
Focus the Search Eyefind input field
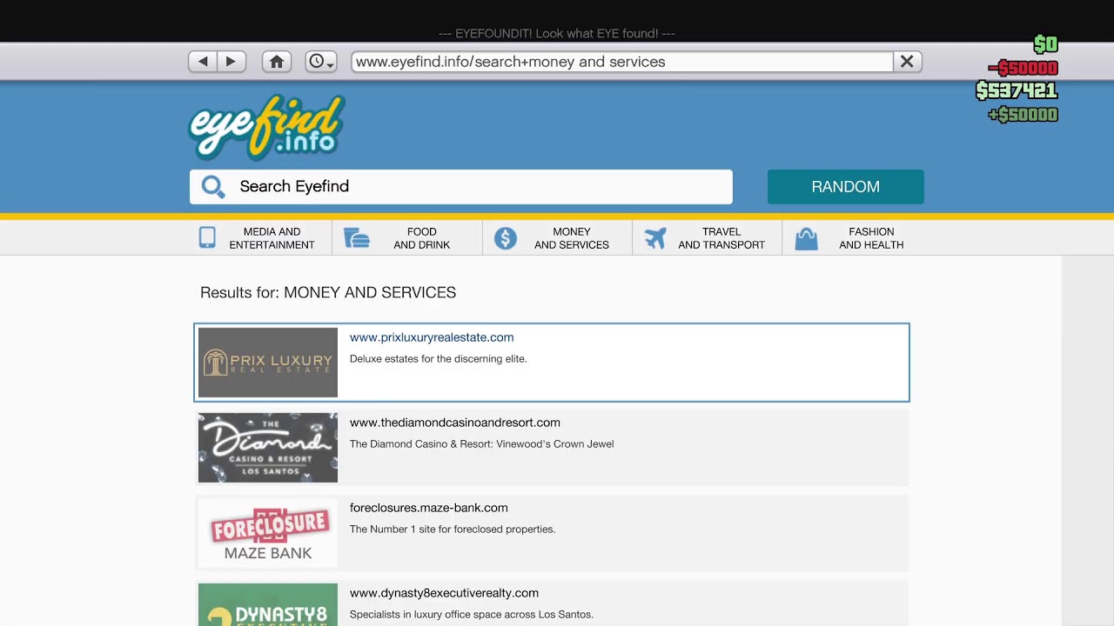(x=461, y=187)
